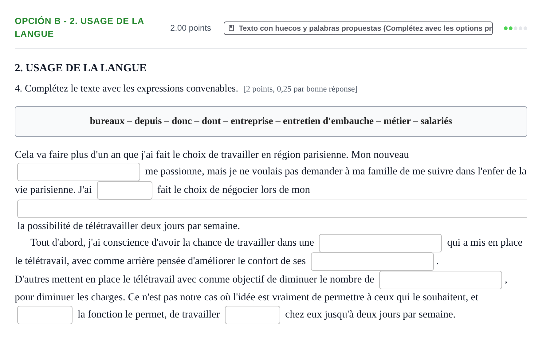Click the "2.00 points" label
Screen dimensions: 542x339
coord(190,28)
